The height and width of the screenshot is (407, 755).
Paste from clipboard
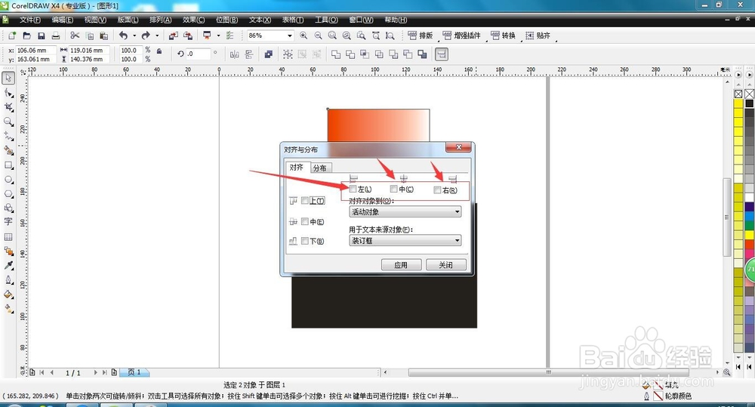[x=104, y=35]
